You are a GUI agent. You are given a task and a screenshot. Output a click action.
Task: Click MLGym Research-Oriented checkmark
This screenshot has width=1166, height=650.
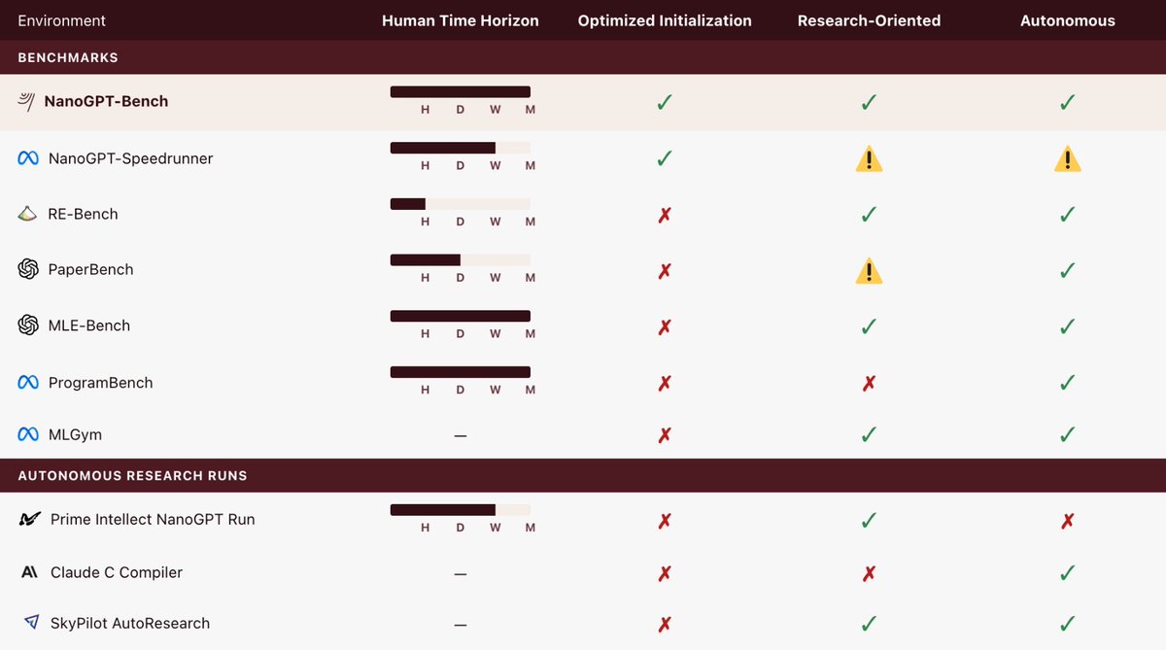pos(869,434)
